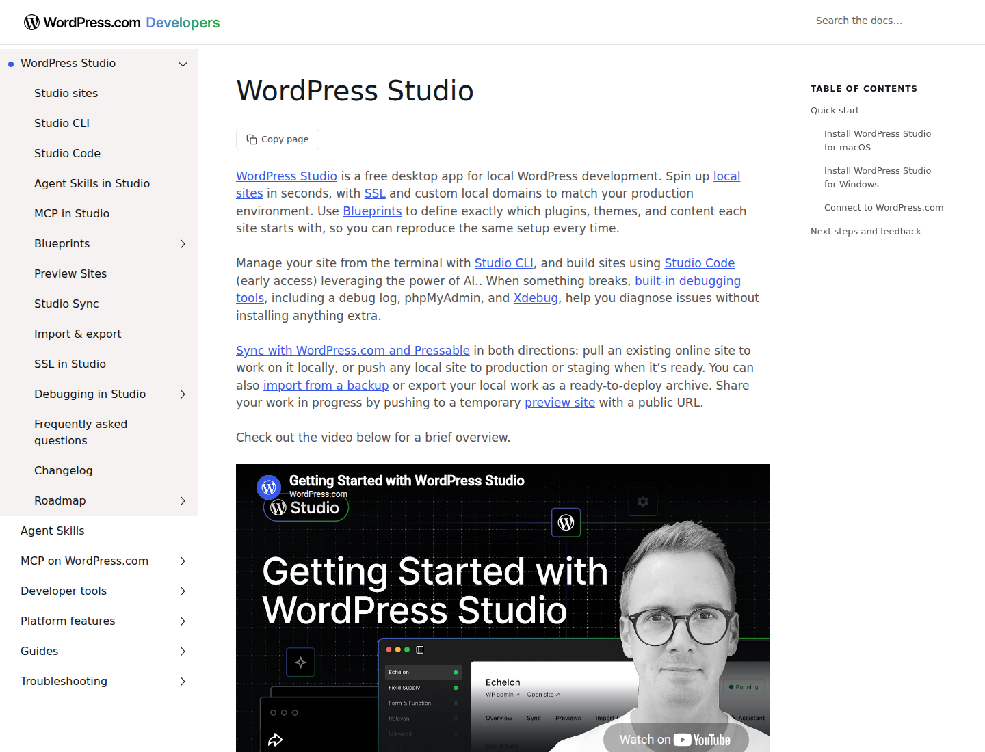985x752 pixels.
Task: Open Frequently asked questions page
Action: tap(81, 432)
